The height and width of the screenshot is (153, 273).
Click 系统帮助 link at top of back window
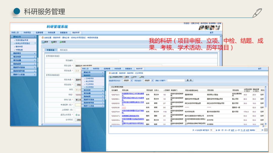212,23
